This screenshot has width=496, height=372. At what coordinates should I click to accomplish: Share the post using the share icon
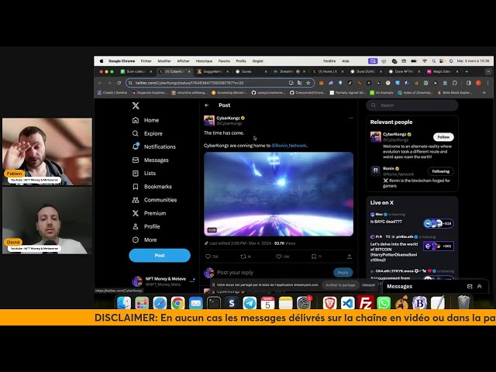(348, 256)
